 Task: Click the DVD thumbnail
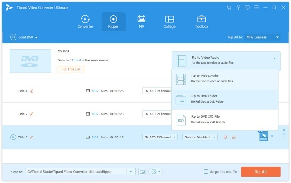click(31, 61)
